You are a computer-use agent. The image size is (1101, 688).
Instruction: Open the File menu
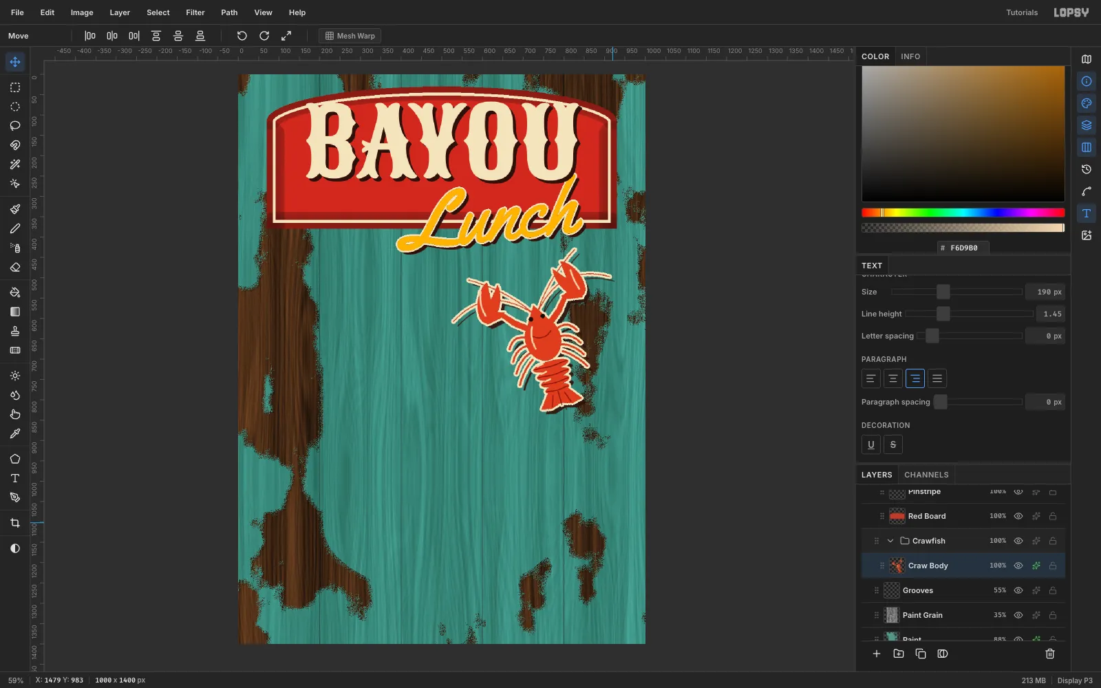(17, 12)
